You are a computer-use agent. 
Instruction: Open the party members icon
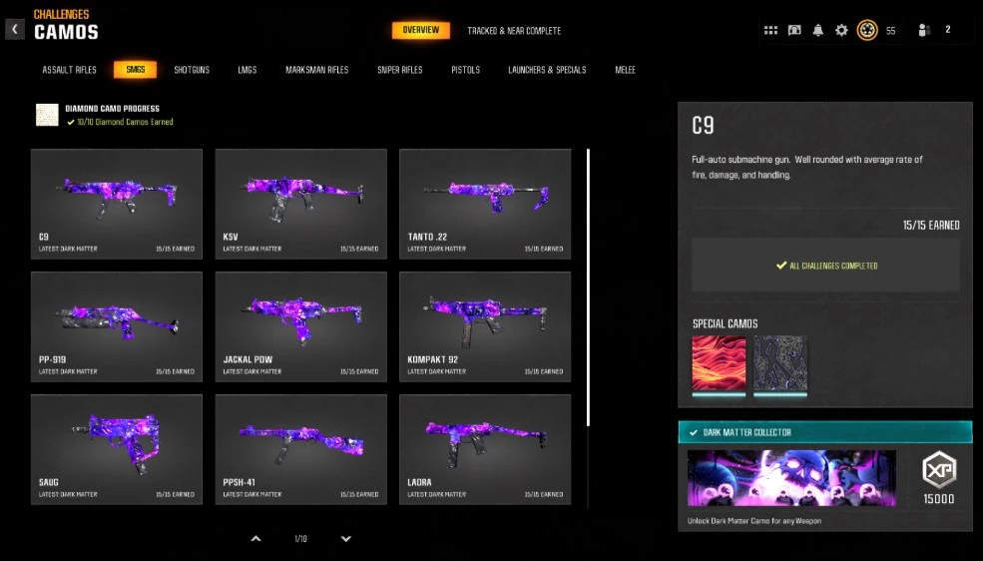pyautogui.click(x=923, y=30)
